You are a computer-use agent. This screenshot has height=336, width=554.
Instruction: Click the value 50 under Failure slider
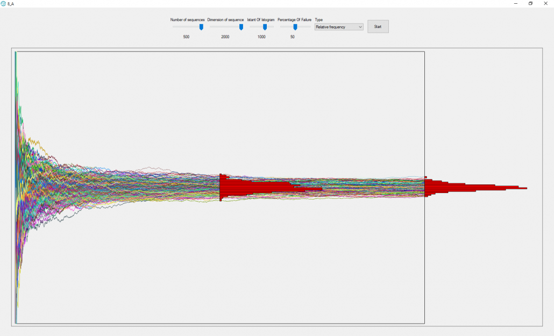point(292,37)
